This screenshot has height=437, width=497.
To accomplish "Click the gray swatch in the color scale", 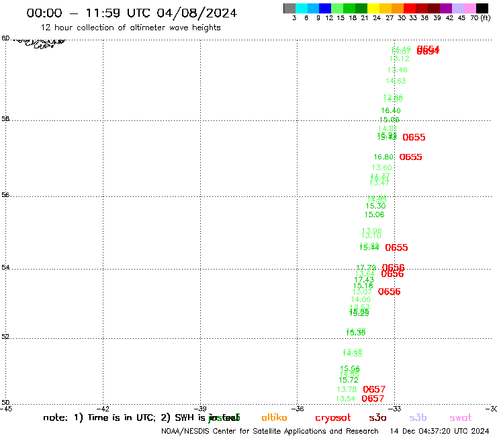I will (289, 8).
